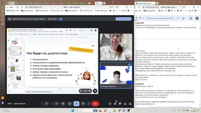Screen dimensions: 201x113
Task: Open Meet activities icon
Action: pos(125,104)
